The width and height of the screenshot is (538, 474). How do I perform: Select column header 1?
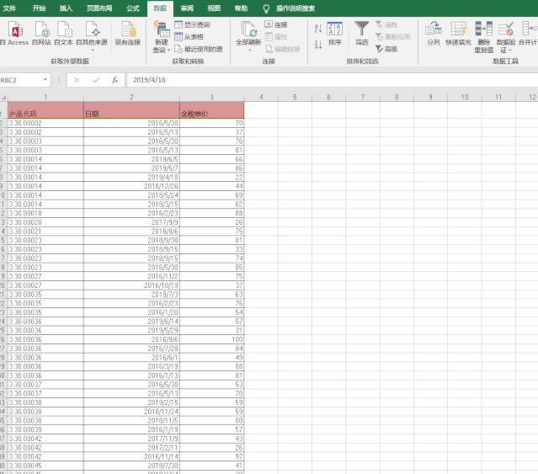45,98
